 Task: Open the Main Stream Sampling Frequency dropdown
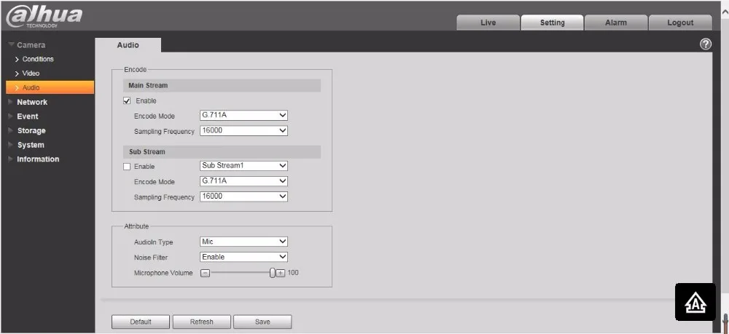pos(243,131)
